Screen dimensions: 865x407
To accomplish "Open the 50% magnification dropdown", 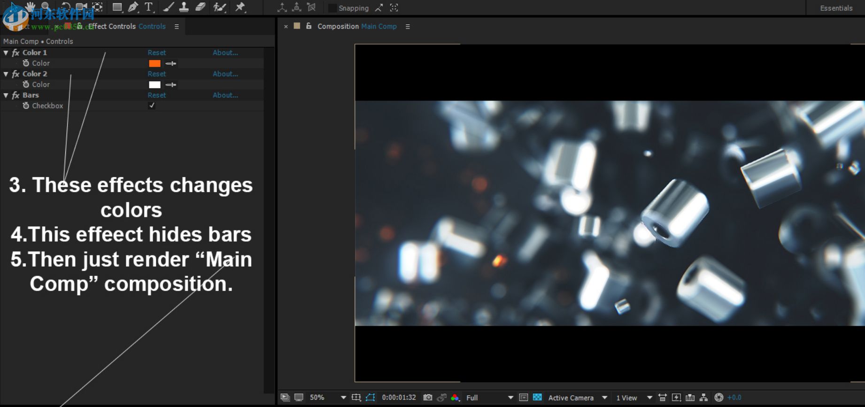I will 343,398.
